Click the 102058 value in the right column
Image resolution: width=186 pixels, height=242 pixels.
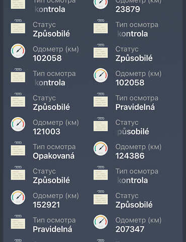[x=130, y=83]
